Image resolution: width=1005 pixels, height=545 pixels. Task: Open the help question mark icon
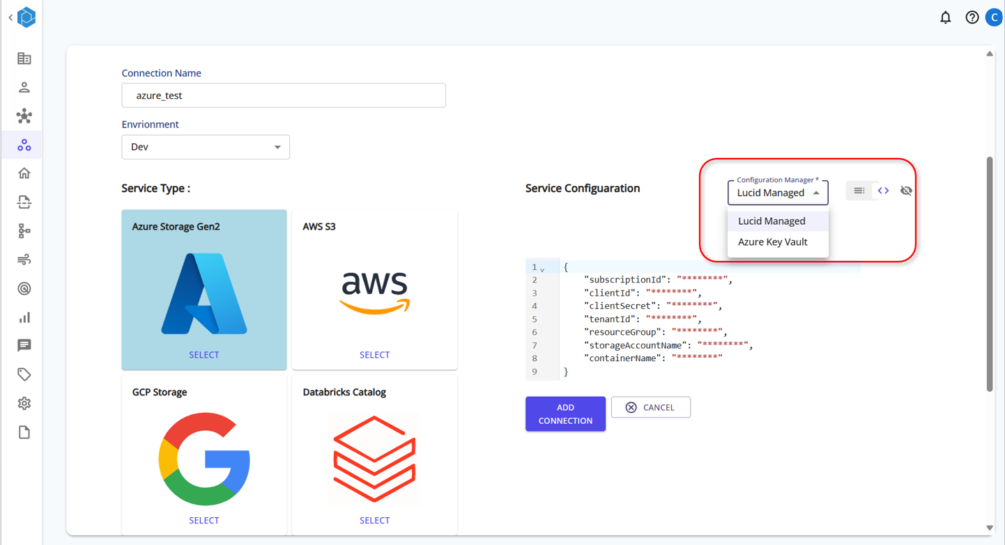tap(972, 17)
